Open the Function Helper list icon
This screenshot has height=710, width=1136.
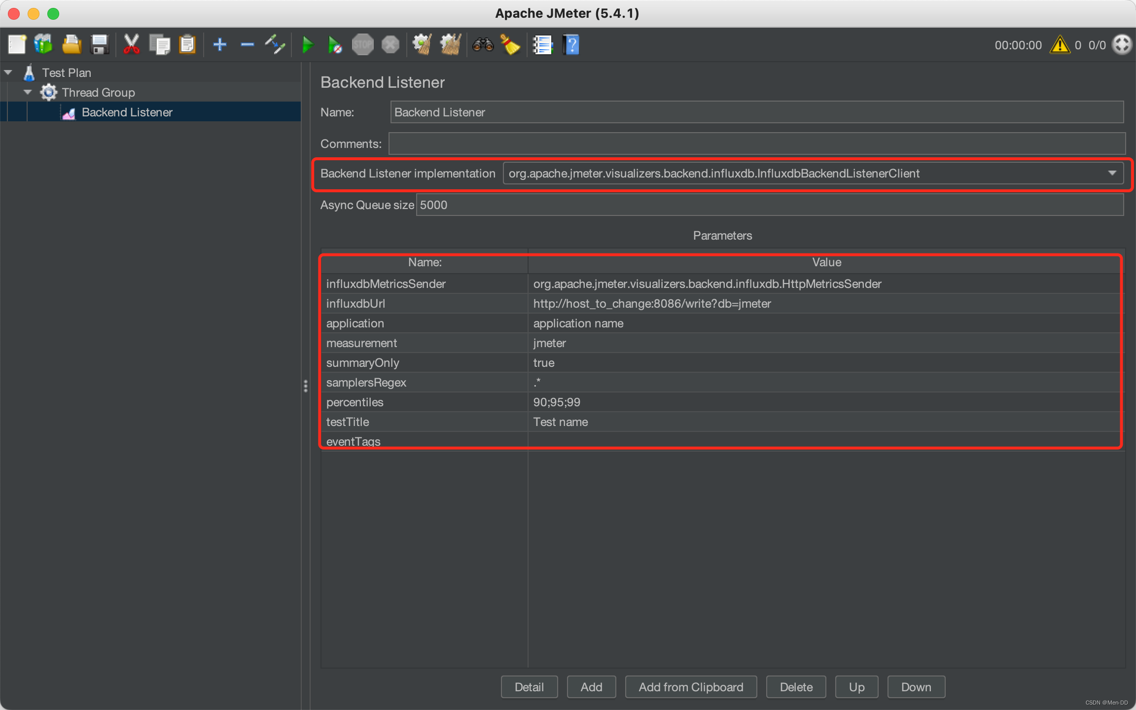point(543,45)
